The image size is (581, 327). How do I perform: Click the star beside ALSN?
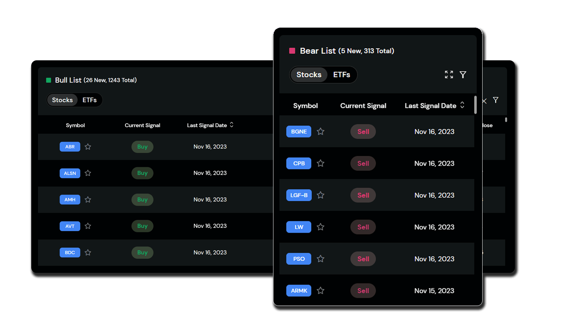[88, 173]
